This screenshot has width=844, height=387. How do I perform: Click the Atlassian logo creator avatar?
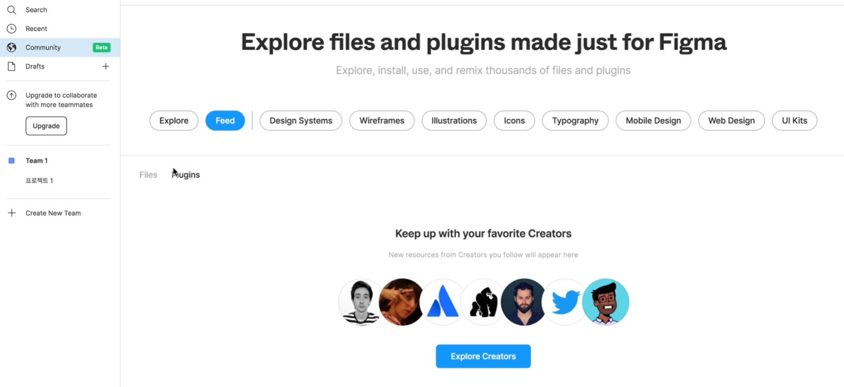443,302
